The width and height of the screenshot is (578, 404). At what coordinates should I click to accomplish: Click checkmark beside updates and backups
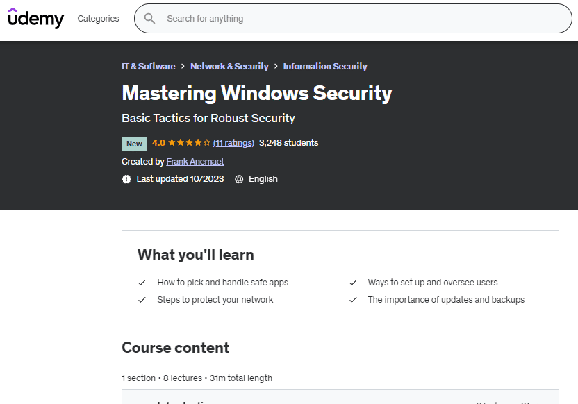[x=353, y=300]
